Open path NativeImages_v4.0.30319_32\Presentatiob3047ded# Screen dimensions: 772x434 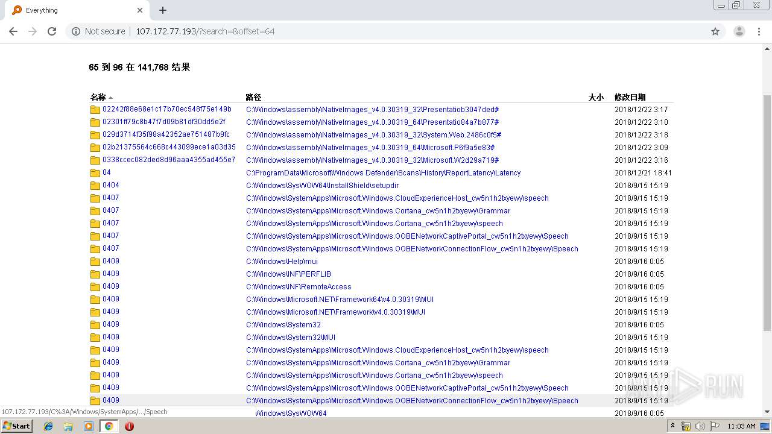pos(372,110)
